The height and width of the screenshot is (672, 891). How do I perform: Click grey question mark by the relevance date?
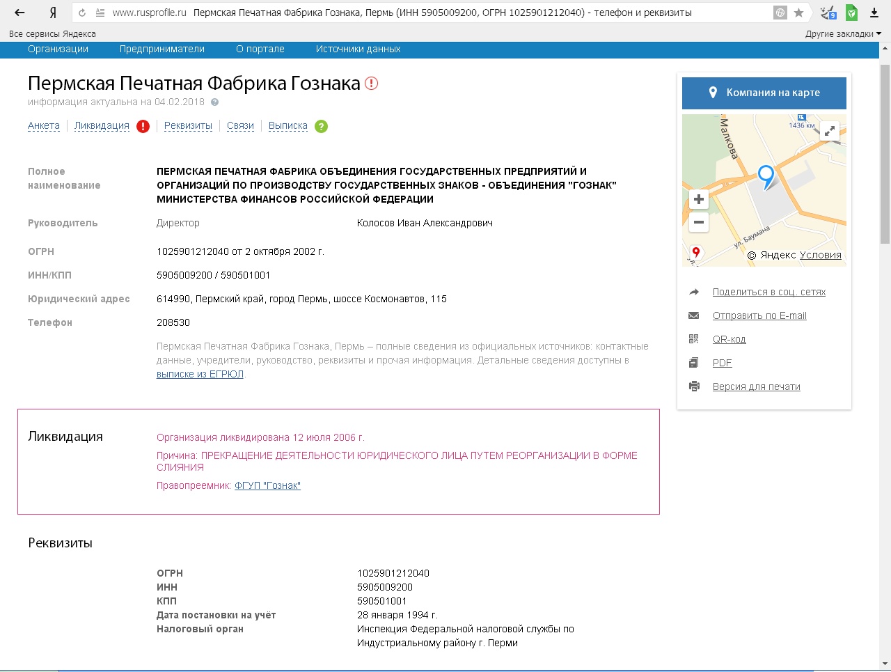(214, 102)
